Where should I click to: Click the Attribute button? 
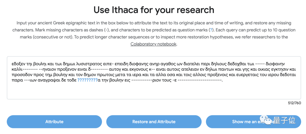54,122
